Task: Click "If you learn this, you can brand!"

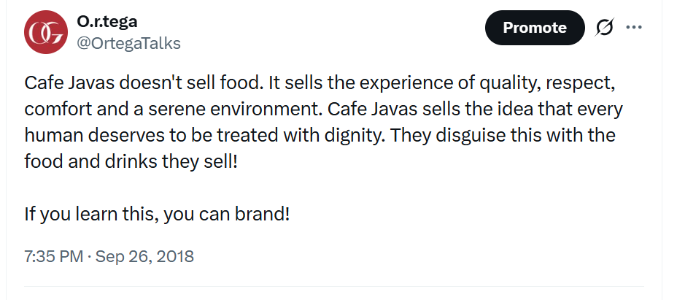Action: (x=157, y=215)
